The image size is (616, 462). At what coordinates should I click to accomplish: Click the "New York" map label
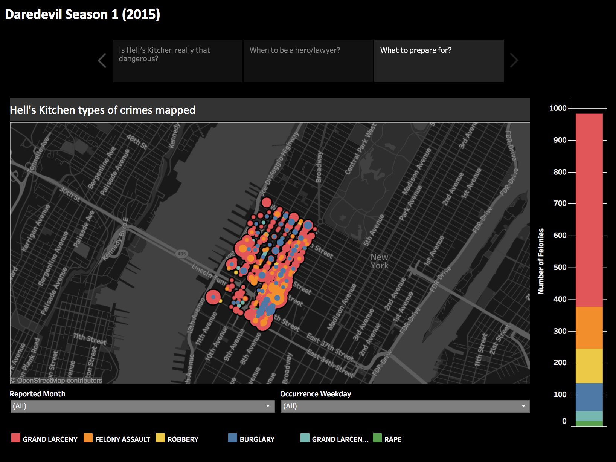pyautogui.click(x=380, y=261)
